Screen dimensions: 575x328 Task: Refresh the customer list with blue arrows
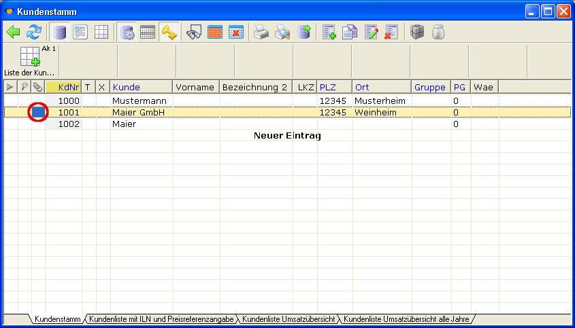click(x=34, y=32)
